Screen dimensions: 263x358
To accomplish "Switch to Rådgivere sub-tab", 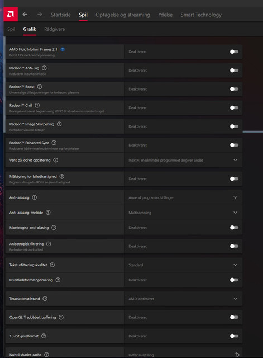I will [x=55, y=29].
